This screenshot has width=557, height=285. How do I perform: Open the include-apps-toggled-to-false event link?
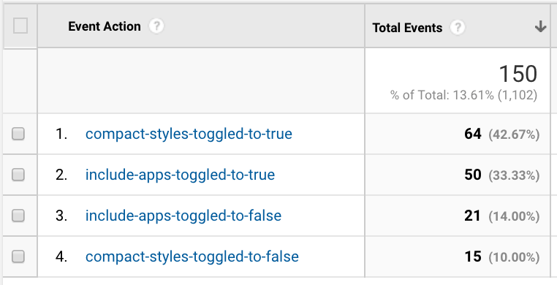point(183,216)
